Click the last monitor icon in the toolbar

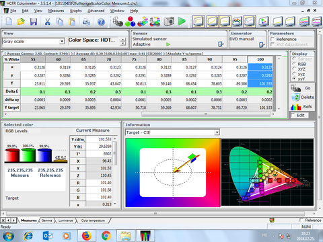(x=316, y=22)
